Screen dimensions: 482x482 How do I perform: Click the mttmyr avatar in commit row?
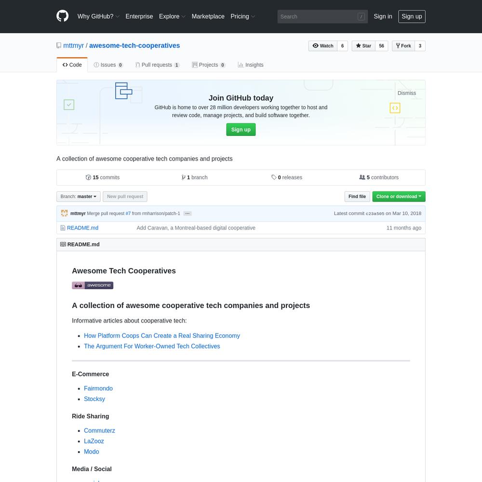click(x=64, y=214)
